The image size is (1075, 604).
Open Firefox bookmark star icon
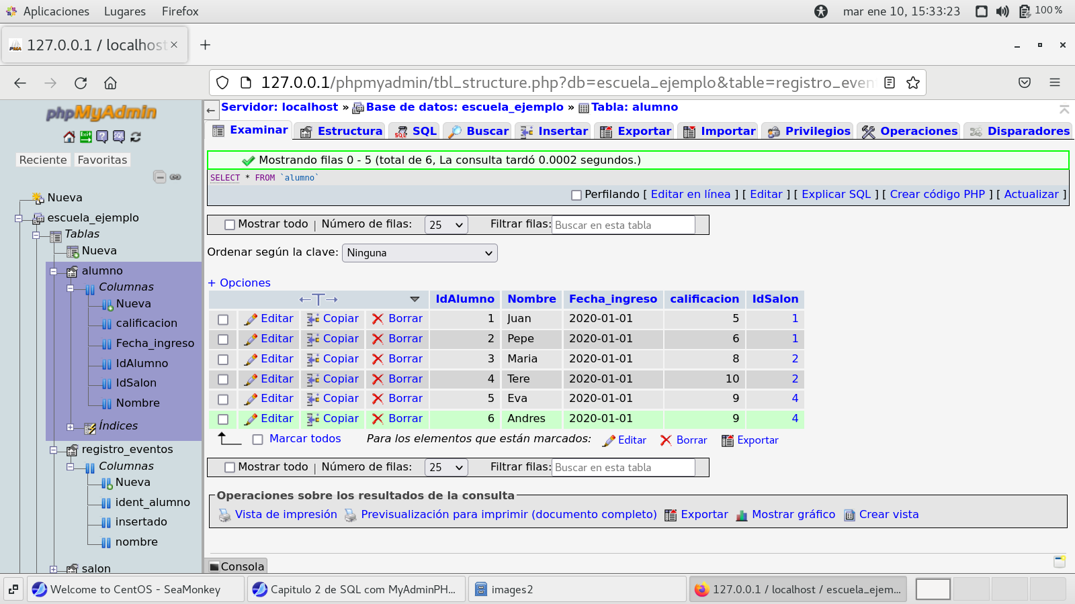[912, 83]
